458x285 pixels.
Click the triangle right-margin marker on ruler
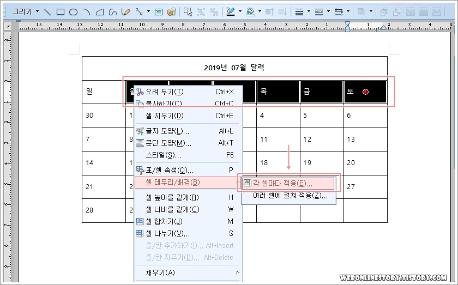tap(384, 27)
